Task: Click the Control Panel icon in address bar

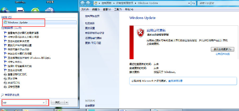Action: click(x=96, y=3)
